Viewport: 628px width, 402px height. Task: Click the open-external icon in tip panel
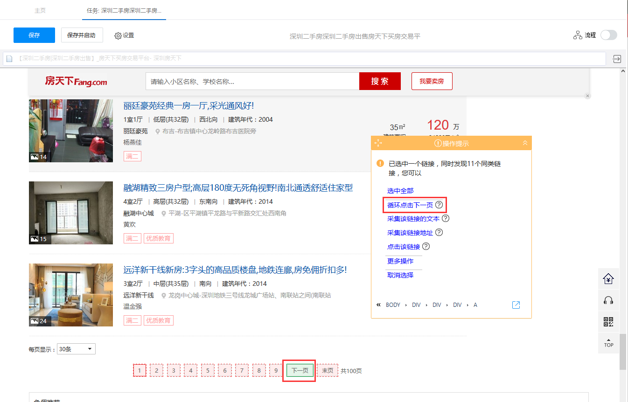pyautogui.click(x=516, y=305)
